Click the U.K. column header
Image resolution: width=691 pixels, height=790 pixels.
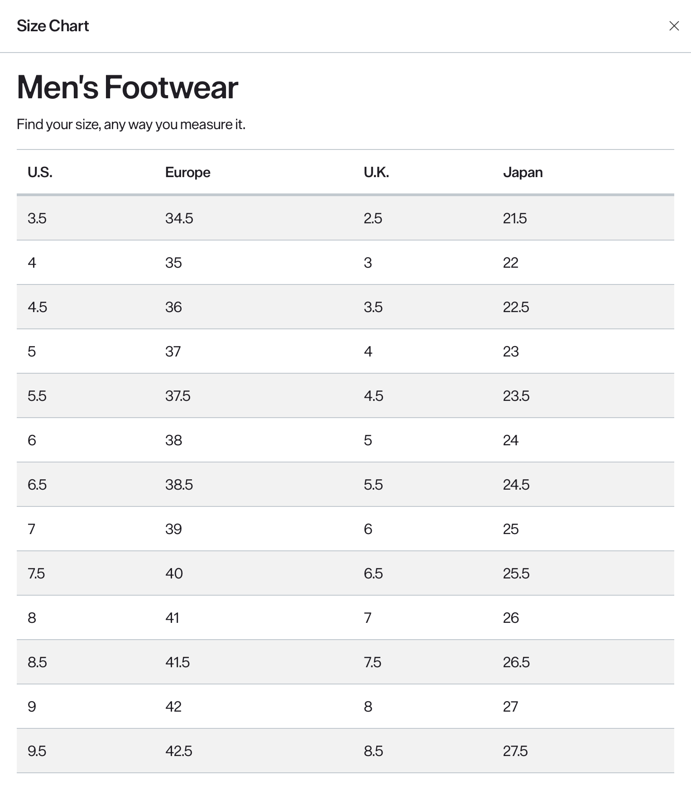(376, 173)
